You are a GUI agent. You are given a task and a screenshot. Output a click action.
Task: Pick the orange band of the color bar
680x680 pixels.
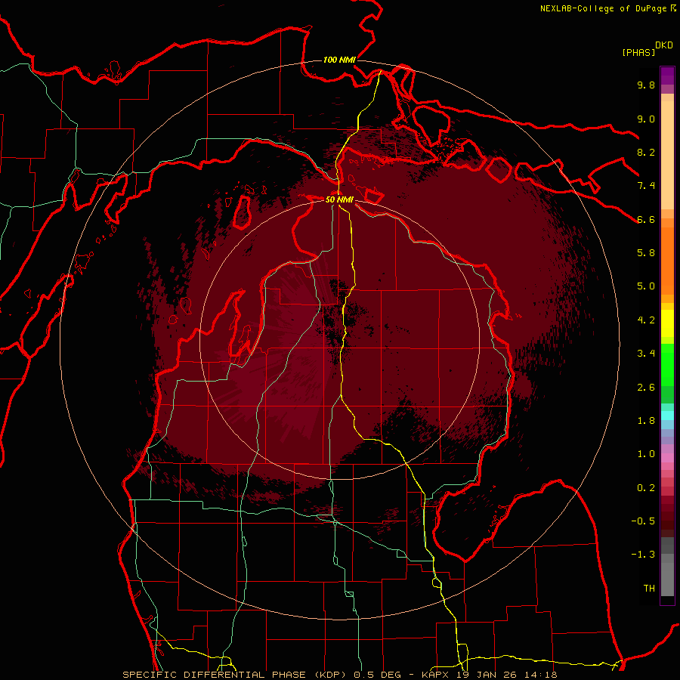667,260
